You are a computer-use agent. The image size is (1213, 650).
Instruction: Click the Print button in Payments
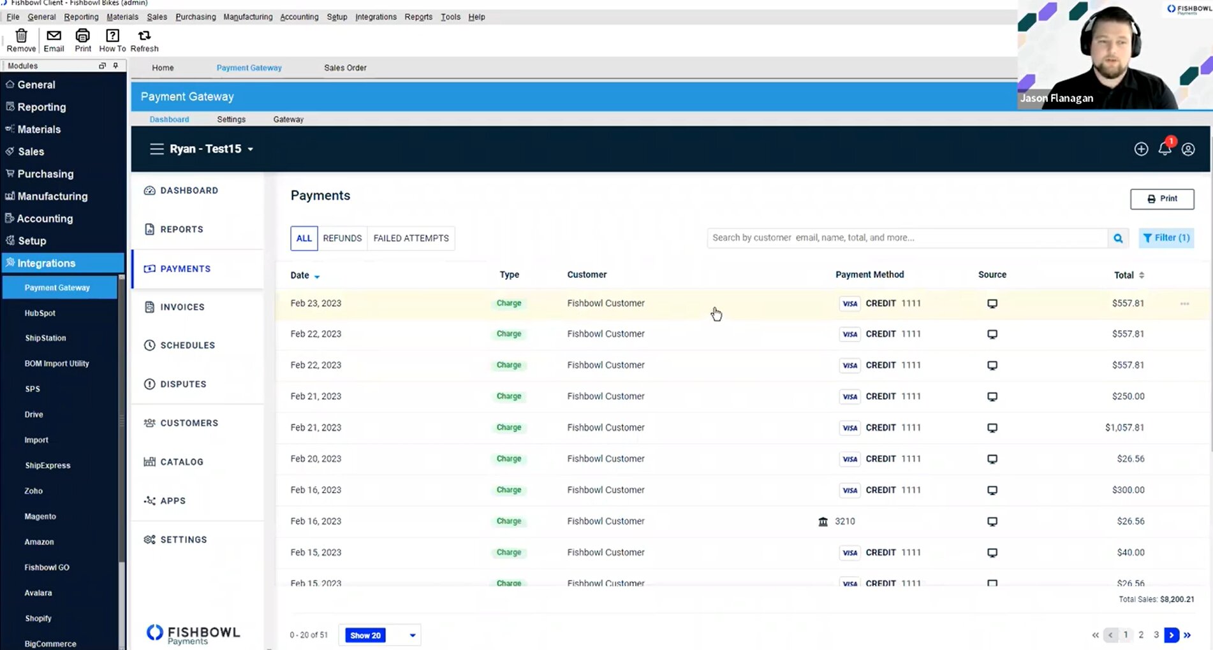pos(1161,199)
